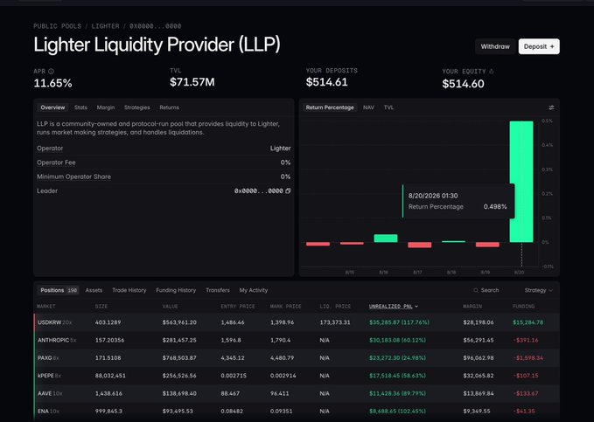
Task: Click the Size column header
Action: [x=101, y=306]
